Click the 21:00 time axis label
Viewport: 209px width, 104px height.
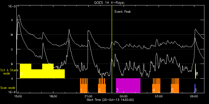(x=88, y=96)
